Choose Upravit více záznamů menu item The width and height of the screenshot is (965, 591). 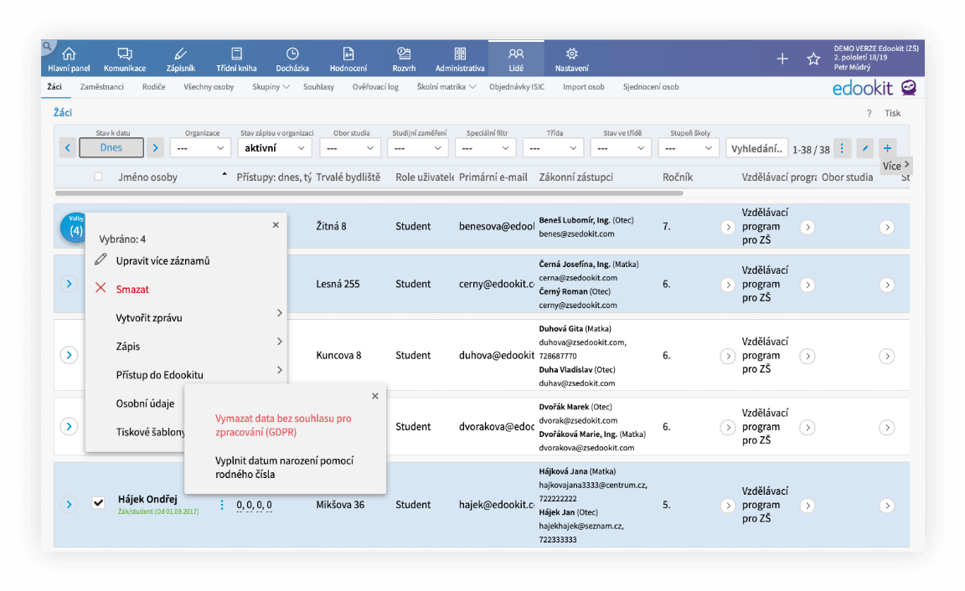[x=163, y=260]
